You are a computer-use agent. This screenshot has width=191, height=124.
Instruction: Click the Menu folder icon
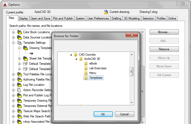[86, 73]
